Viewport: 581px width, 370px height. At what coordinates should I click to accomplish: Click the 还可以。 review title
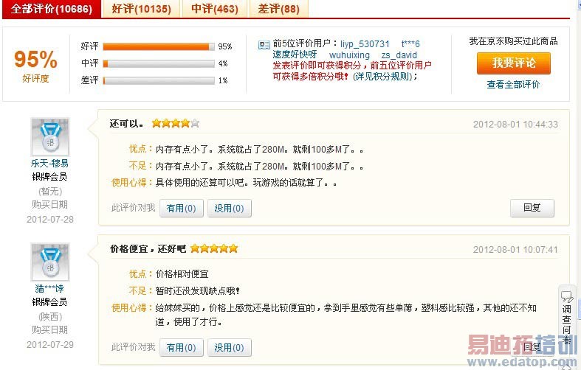[x=127, y=124]
